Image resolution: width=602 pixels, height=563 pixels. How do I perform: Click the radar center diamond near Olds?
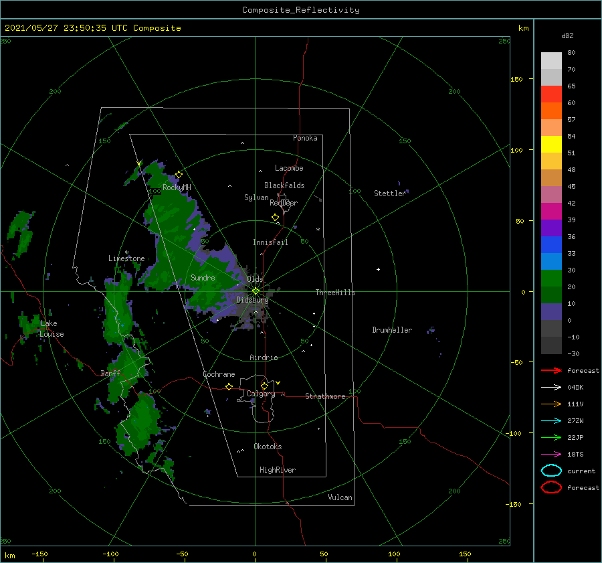click(256, 291)
